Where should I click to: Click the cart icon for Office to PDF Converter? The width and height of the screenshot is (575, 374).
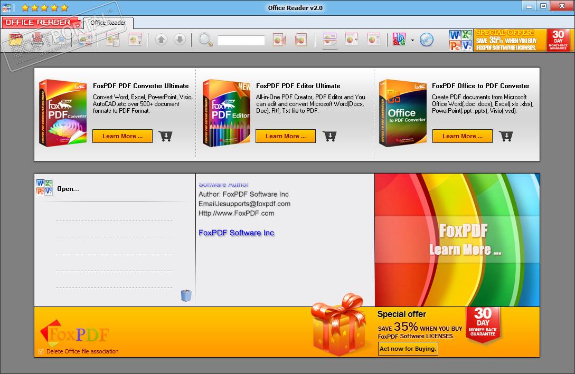506,136
